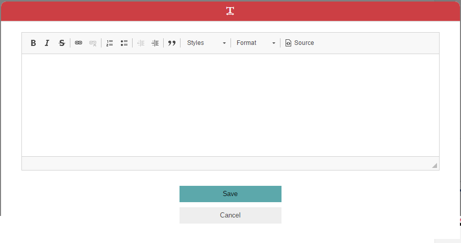Click the editor resize handle
This screenshot has width=461, height=243.
tap(434, 165)
